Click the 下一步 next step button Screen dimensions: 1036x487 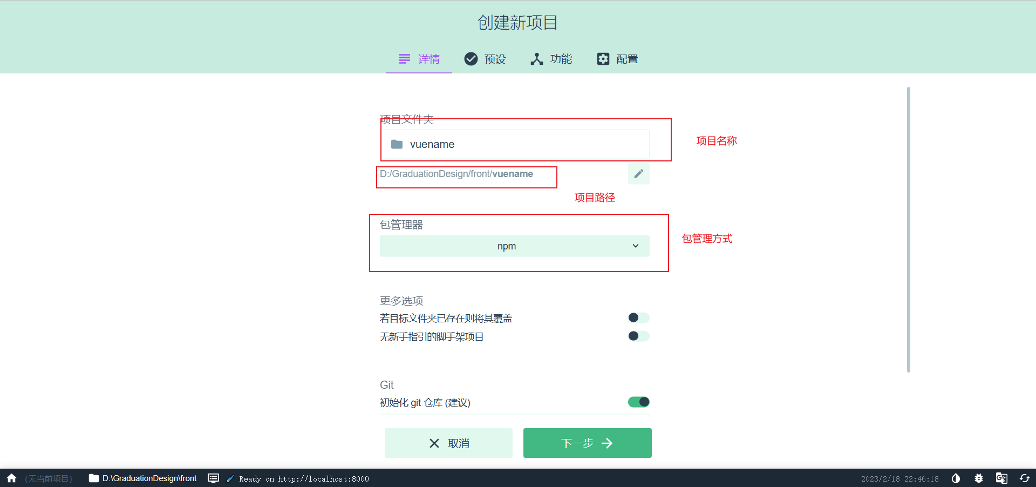587,443
